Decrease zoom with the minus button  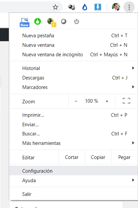[x=76, y=101]
